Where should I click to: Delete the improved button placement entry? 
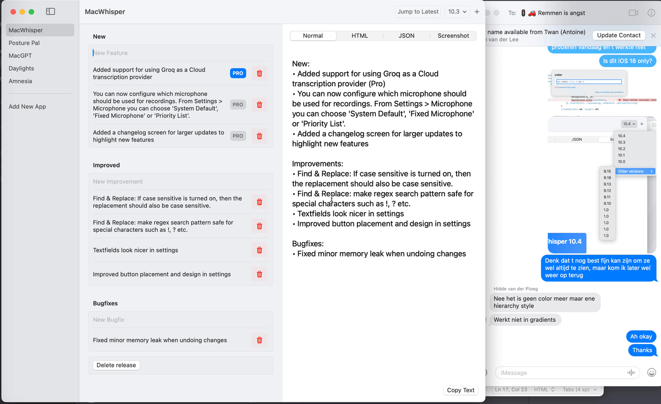259,274
